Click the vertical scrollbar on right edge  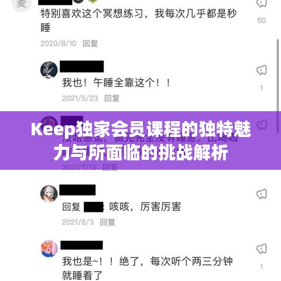pyautogui.click(x=278, y=86)
